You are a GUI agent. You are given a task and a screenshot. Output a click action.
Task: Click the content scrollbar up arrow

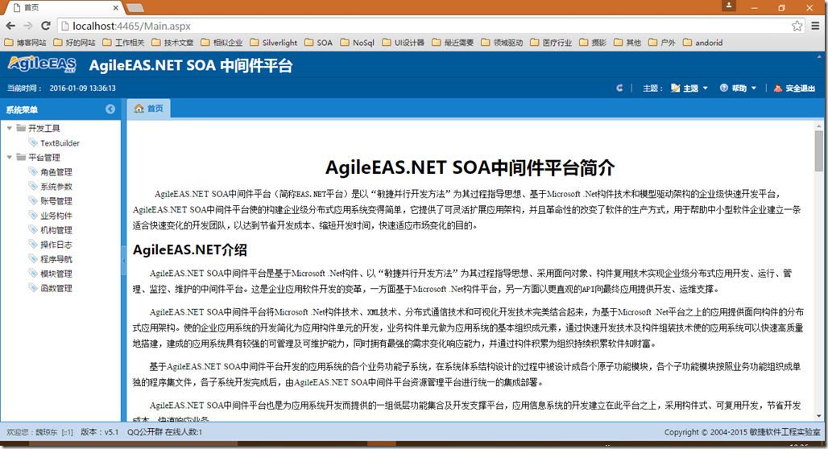pos(819,126)
